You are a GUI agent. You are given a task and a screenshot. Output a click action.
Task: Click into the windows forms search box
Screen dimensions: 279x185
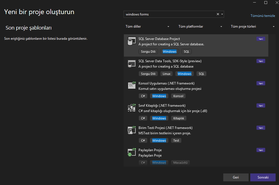169,14
